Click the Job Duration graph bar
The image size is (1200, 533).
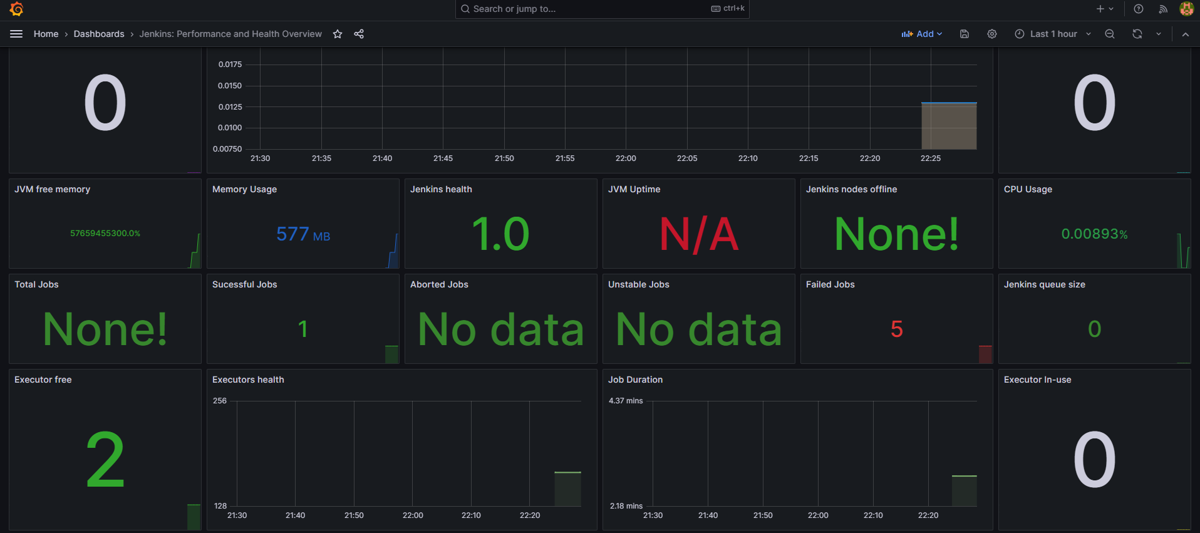click(964, 491)
